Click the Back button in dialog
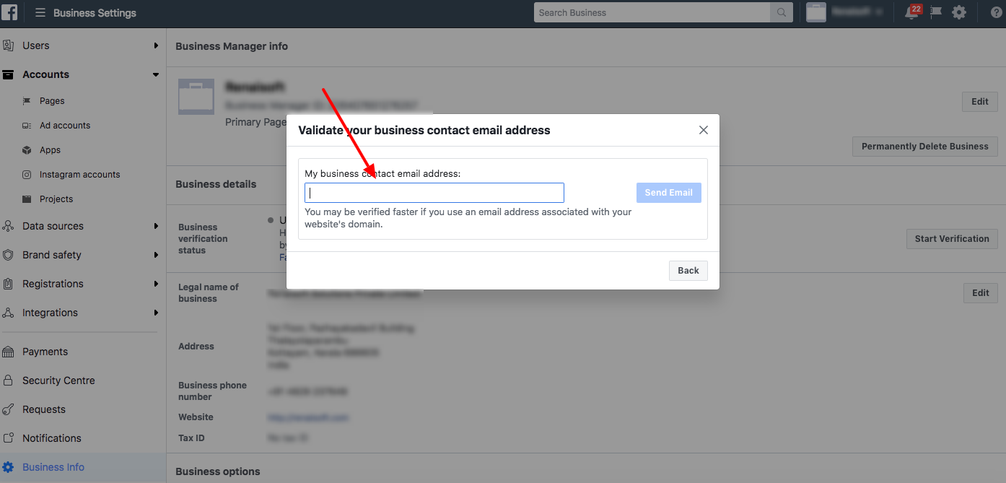Image resolution: width=1006 pixels, height=483 pixels. tap(688, 271)
